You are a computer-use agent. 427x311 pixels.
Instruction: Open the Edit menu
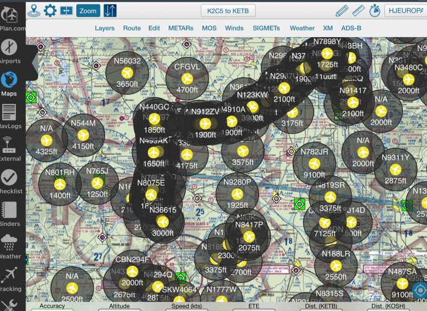click(154, 28)
